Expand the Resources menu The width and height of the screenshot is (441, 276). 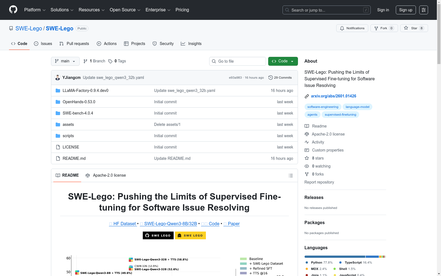92,10
